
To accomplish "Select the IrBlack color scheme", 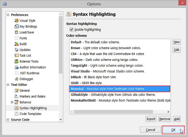I will click(x=120, y=77).
